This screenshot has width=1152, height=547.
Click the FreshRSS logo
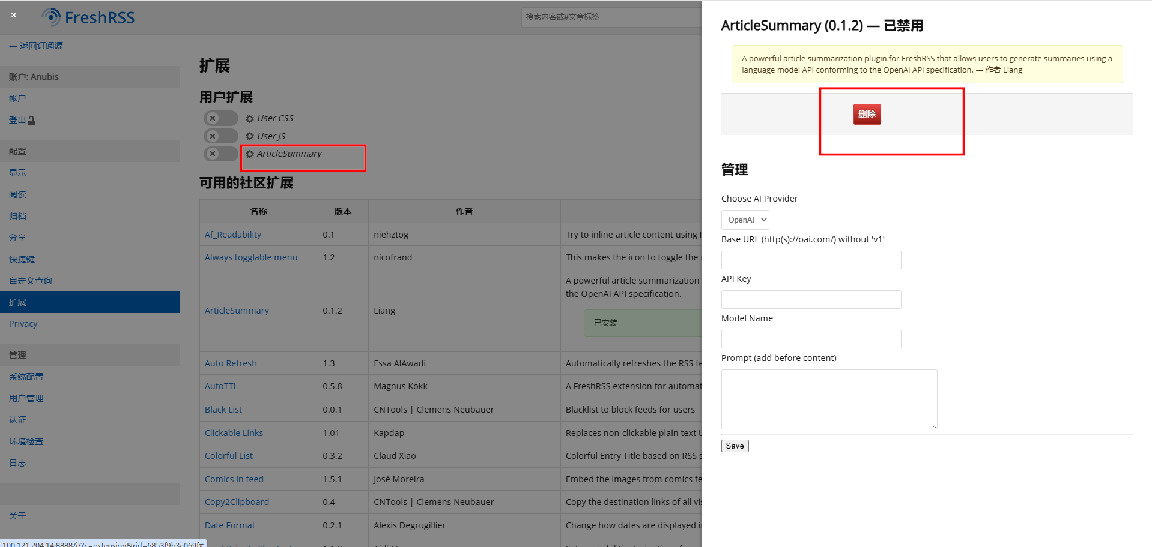[x=88, y=17]
